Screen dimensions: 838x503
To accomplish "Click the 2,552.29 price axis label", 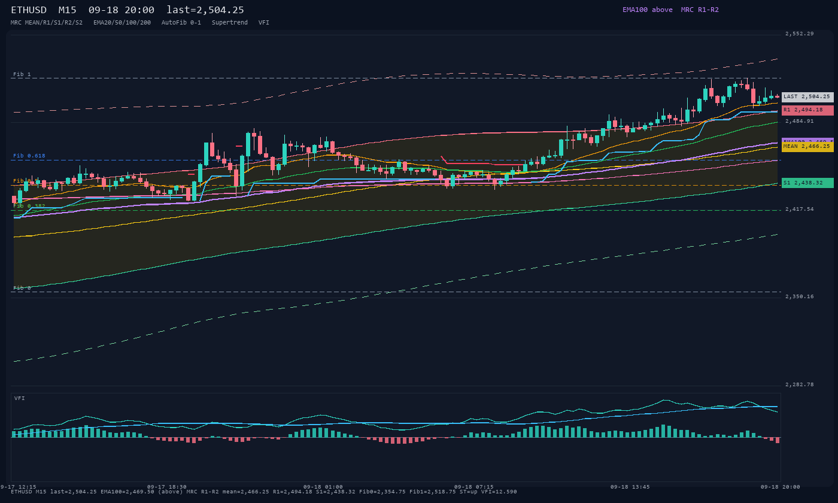I will point(800,34).
